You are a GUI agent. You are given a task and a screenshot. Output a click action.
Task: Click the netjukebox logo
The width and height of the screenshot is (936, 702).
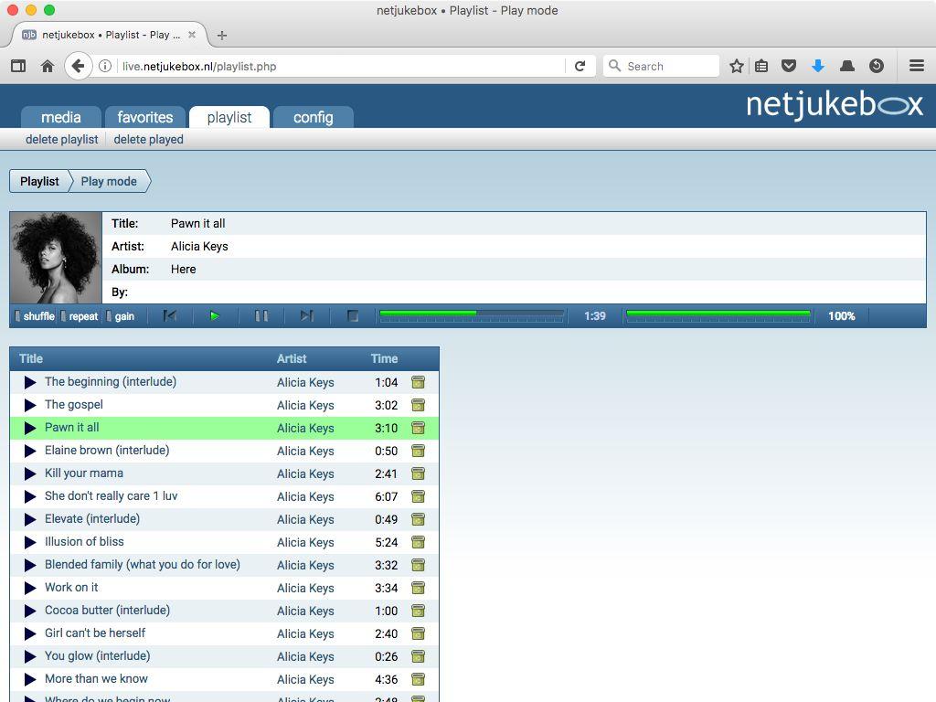tap(835, 105)
